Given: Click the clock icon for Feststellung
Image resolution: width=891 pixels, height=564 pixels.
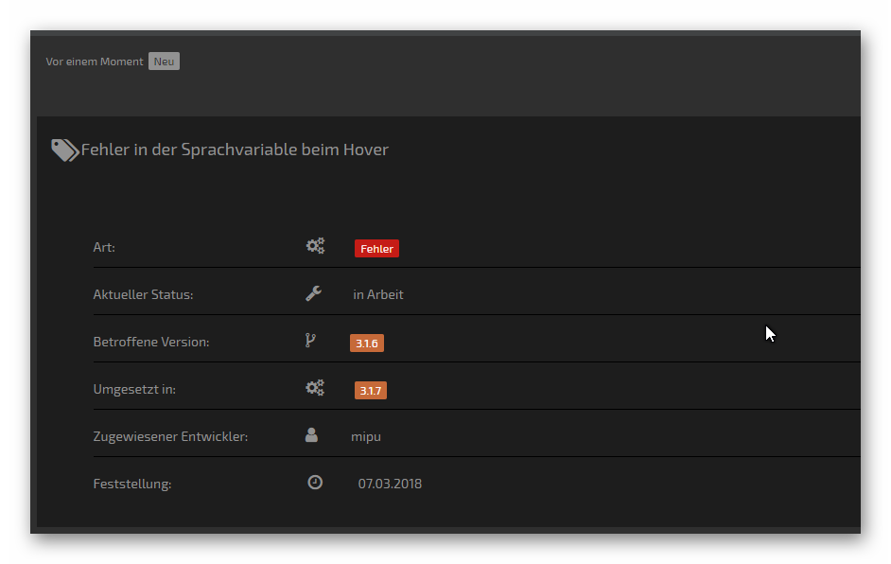Looking at the screenshot, I should coord(315,483).
